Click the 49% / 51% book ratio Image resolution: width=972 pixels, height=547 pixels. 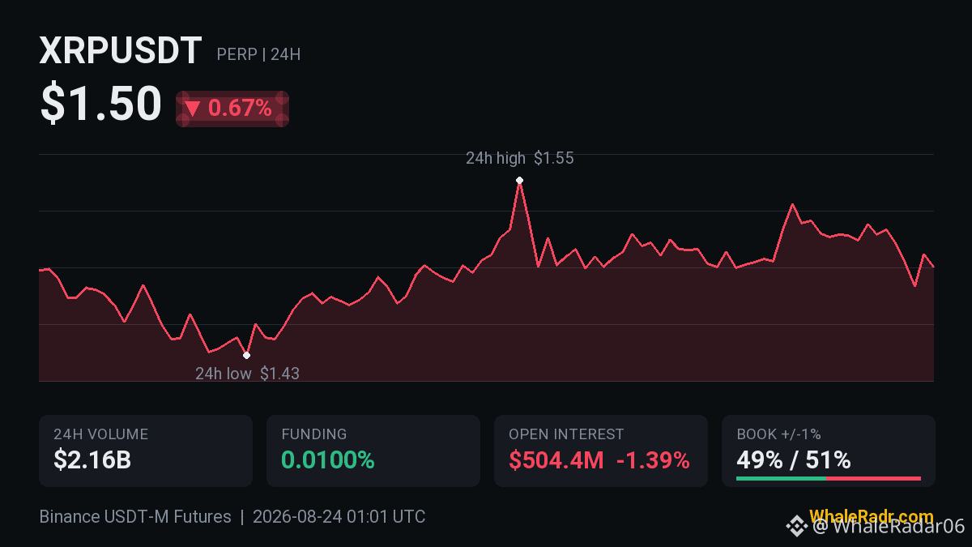point(794,460)
